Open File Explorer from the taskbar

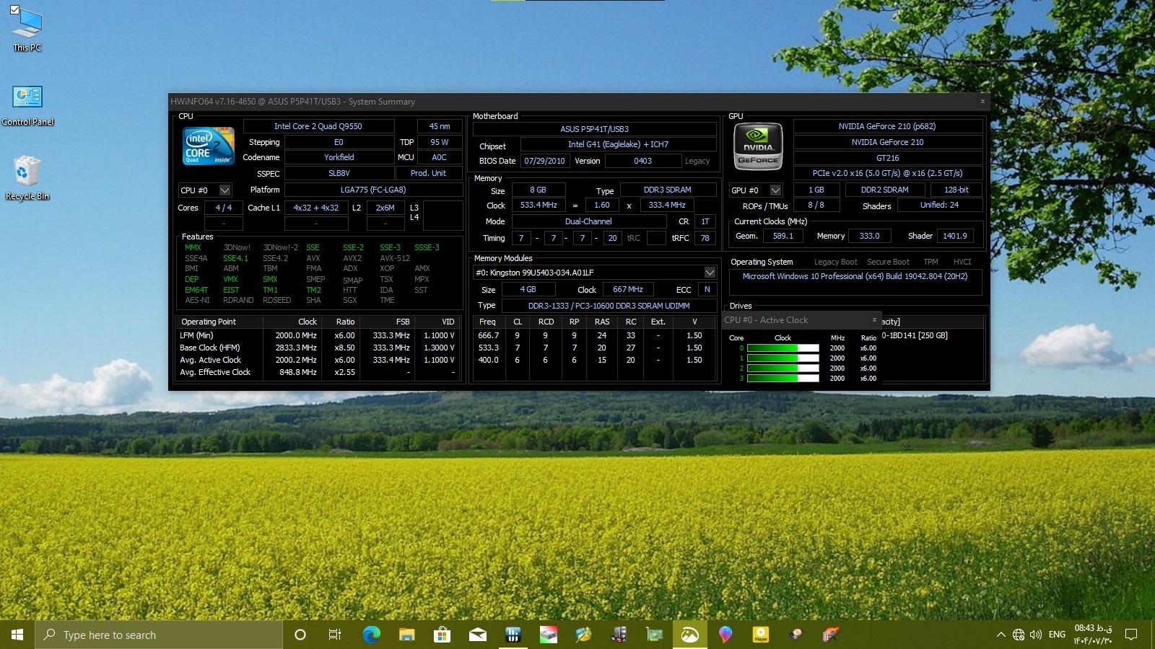click(x=406, y=635)
